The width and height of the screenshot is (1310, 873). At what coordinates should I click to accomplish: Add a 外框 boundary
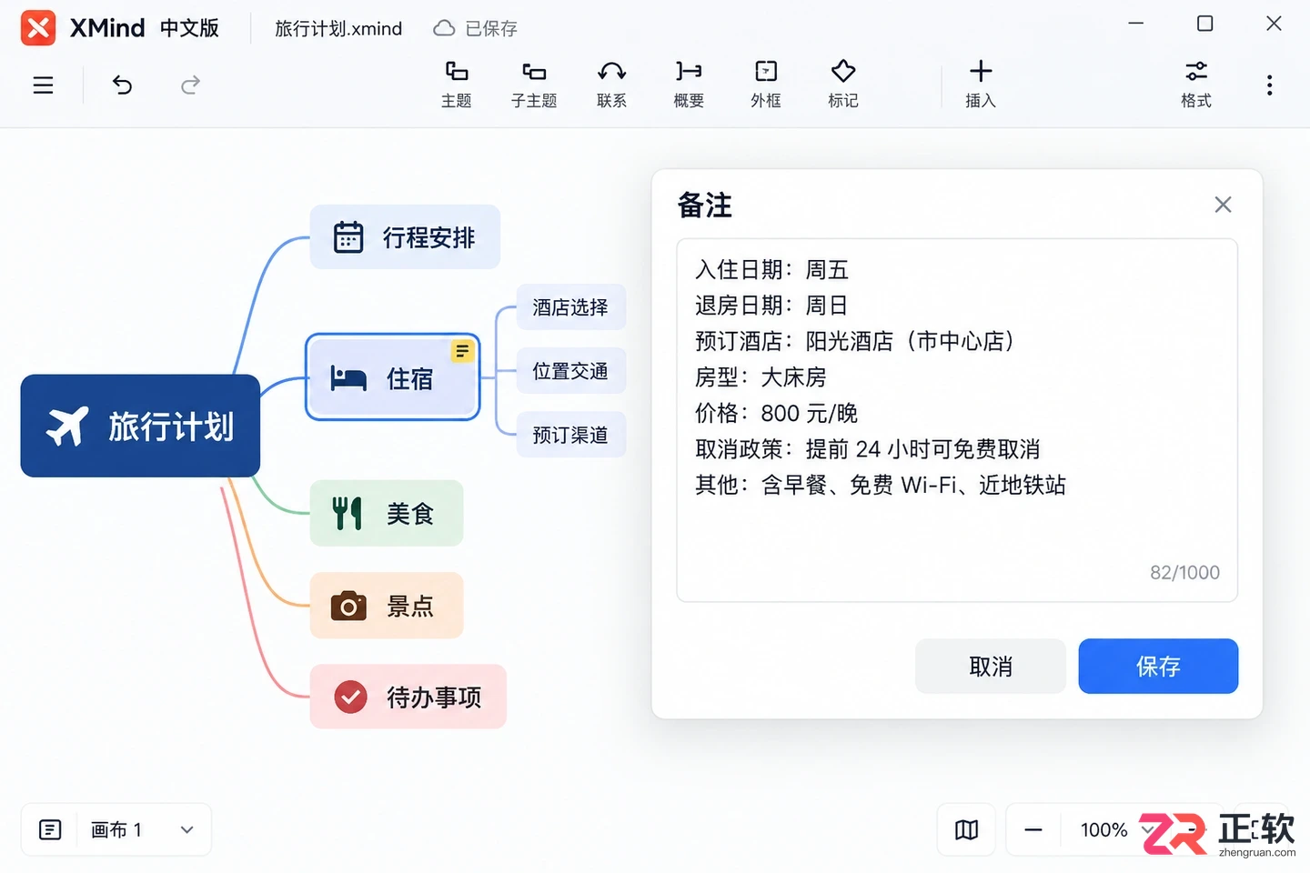[x=766, y=85]
